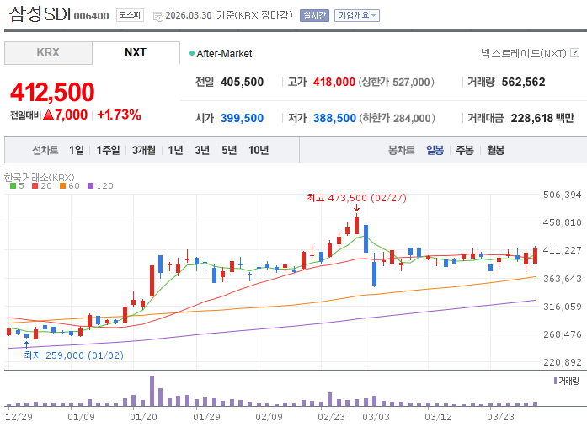
Task: Click the 03/03 date axis label
Action: (x=376, y=417)
